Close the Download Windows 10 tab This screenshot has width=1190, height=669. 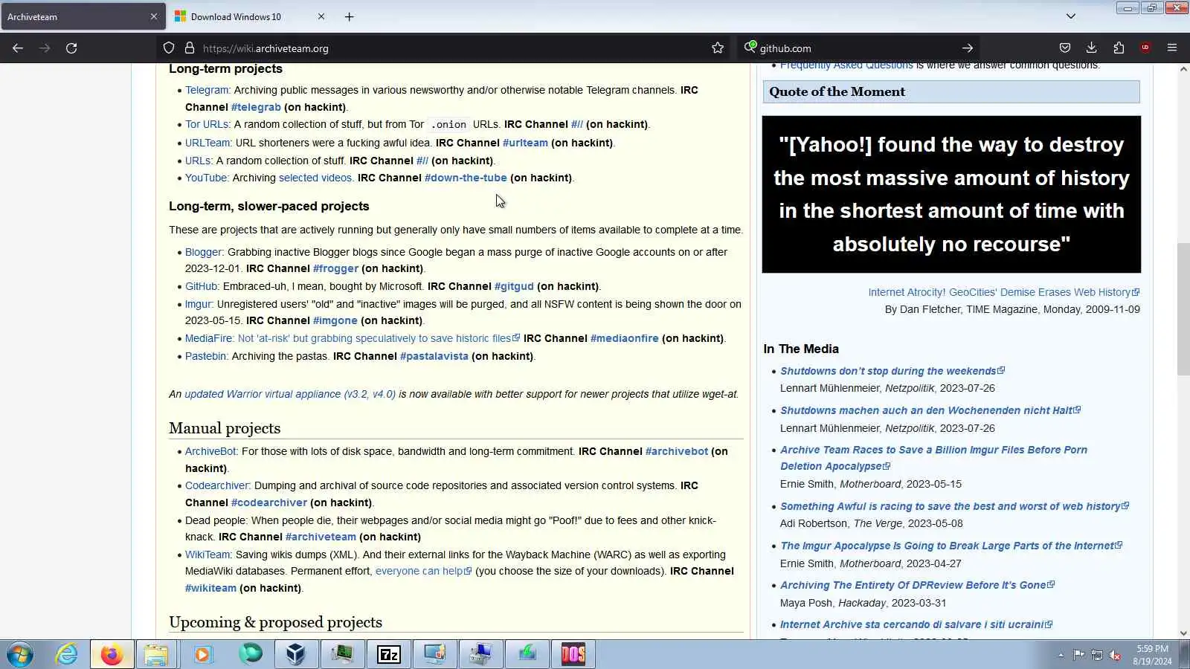tap(321, 16)
